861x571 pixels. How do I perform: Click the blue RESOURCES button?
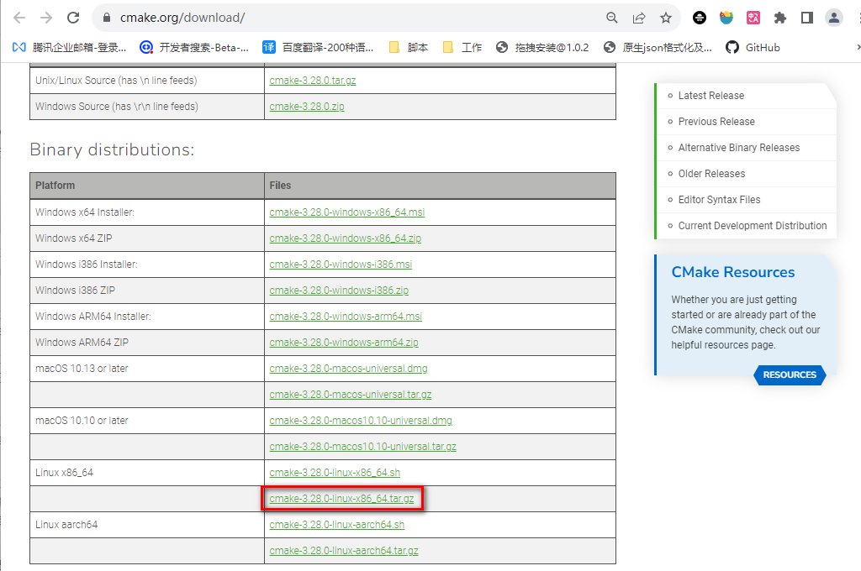click(790, 375)
